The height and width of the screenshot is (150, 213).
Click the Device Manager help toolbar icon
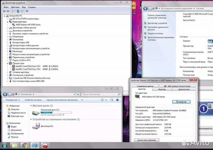click(18, 11)
